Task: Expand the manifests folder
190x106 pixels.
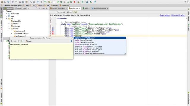Action: 7,14
